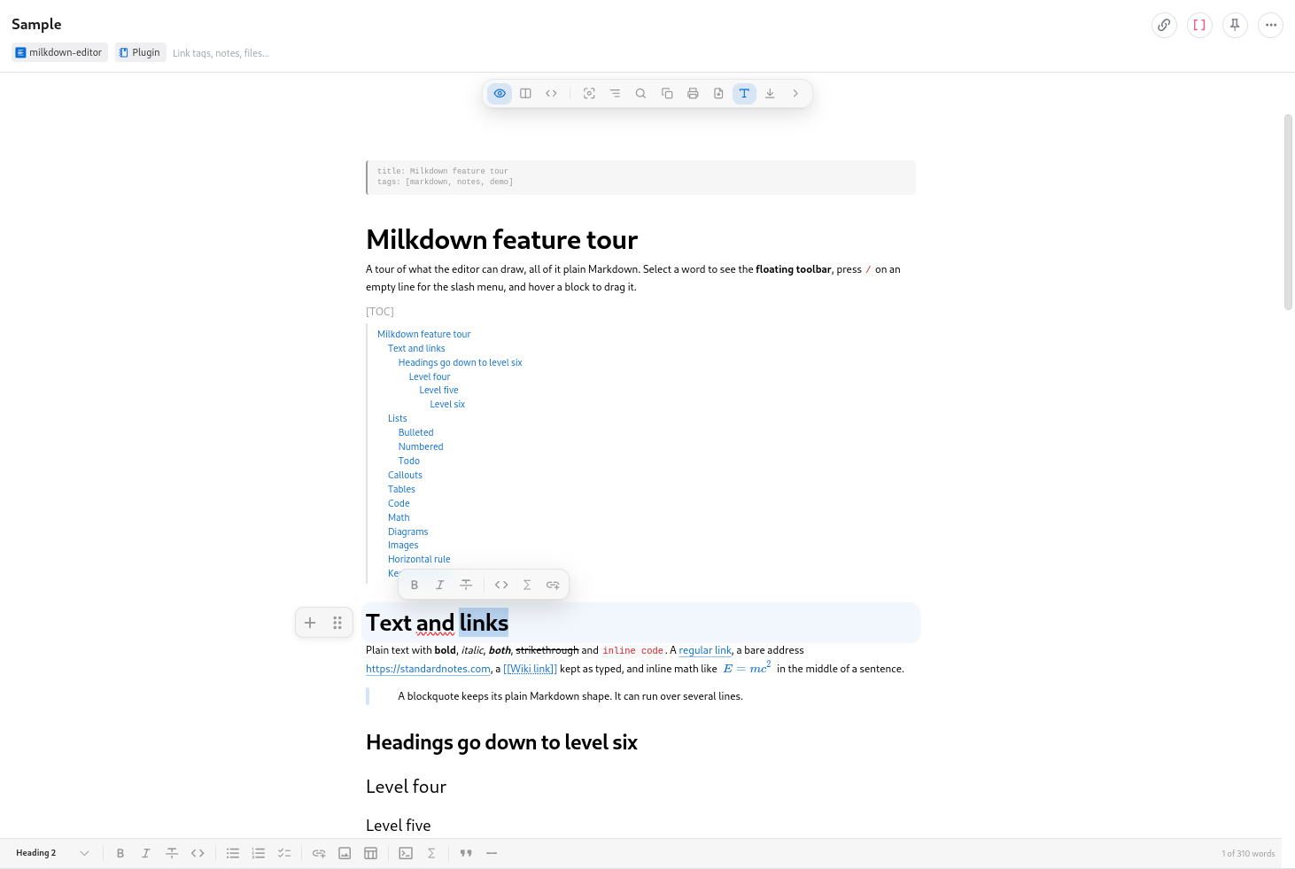Apply bold in the floating toolbar
Screen dimensions: 1295x869
415,585
